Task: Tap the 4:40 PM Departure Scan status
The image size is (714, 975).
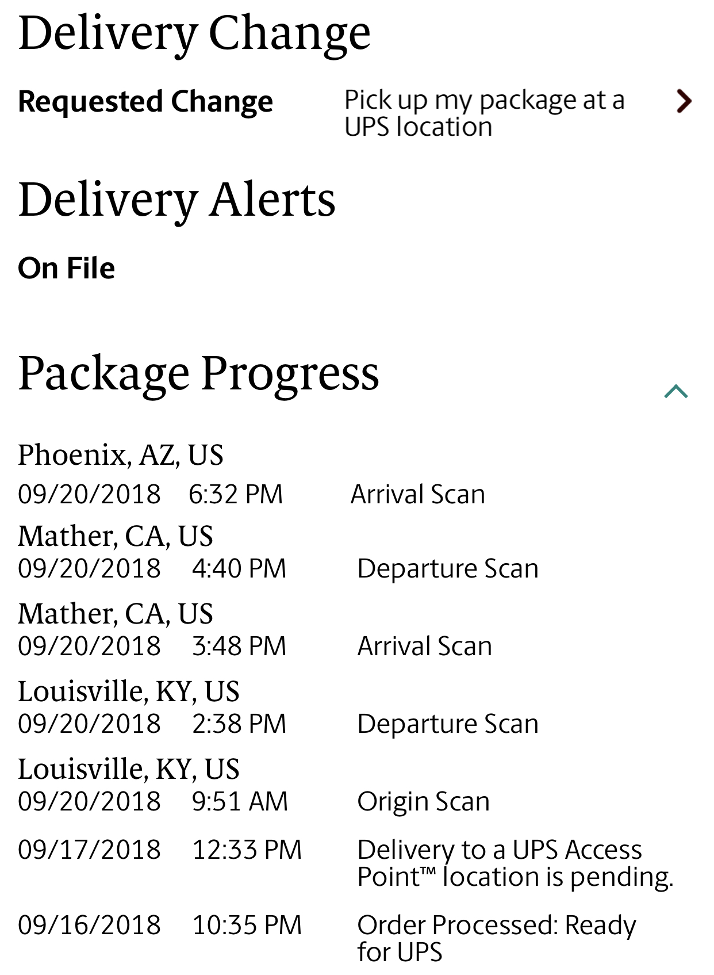Action: tap(448, 569)
